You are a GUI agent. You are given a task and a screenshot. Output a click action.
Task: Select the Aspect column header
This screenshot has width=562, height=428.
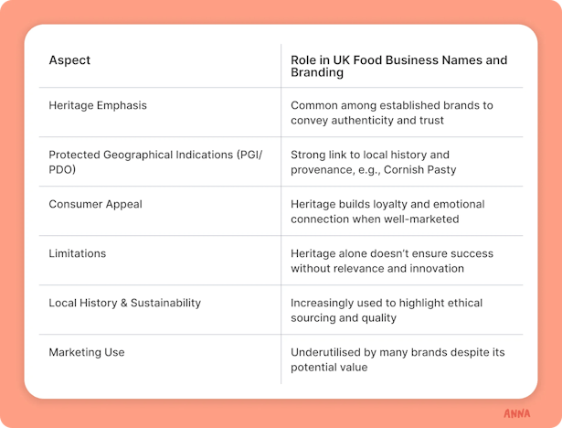click(69, 60)
